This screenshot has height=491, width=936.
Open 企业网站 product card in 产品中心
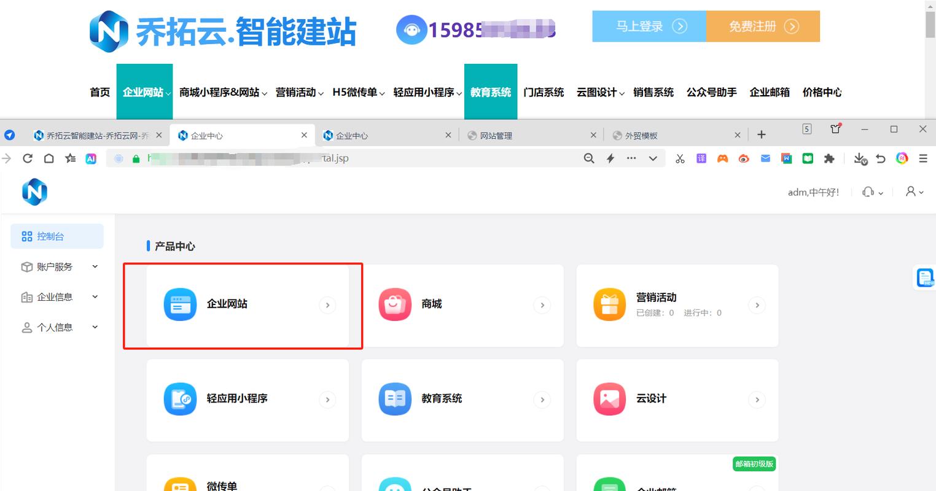pos(242,305)
